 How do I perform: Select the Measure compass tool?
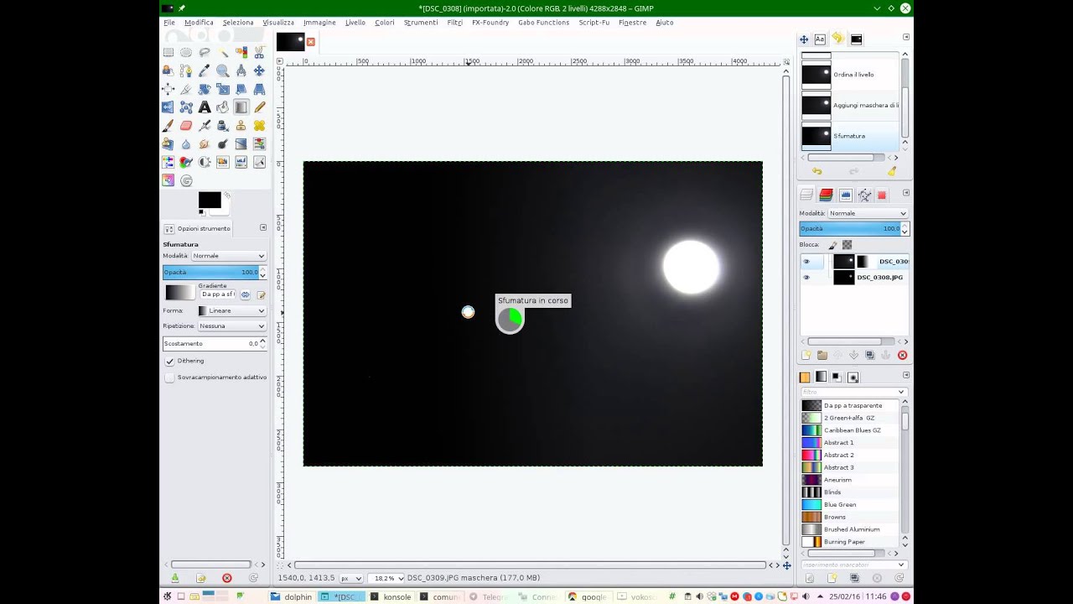tap(241, 70)
